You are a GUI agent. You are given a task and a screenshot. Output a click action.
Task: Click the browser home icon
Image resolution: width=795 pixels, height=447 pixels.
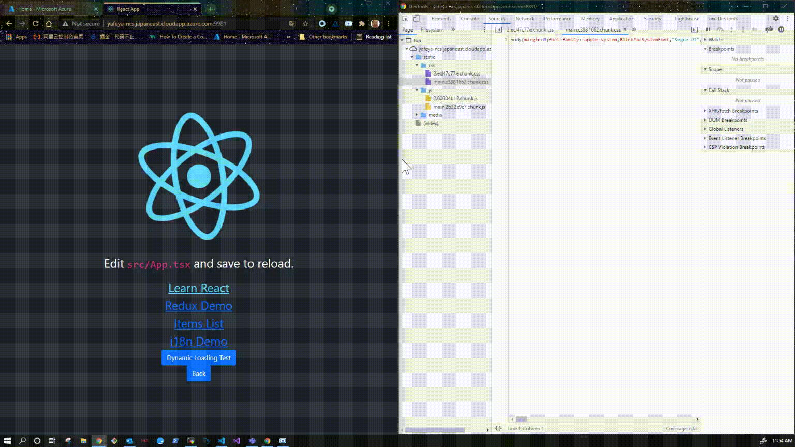[49, 23]
